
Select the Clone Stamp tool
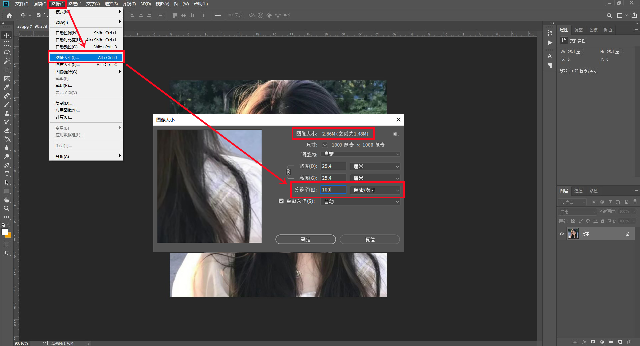(7, 113)
